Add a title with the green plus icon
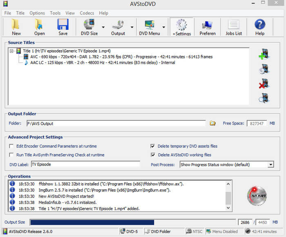This screenshot has height=237, width=286. (264, 54)
